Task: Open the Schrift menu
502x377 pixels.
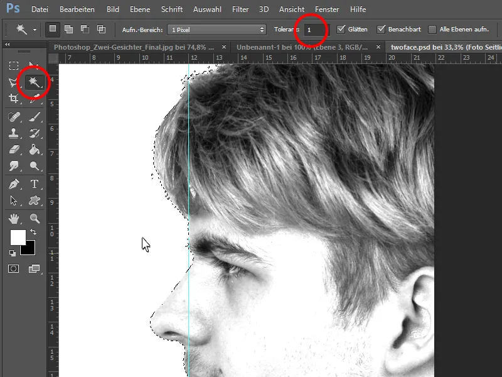Action: [172, 9]
